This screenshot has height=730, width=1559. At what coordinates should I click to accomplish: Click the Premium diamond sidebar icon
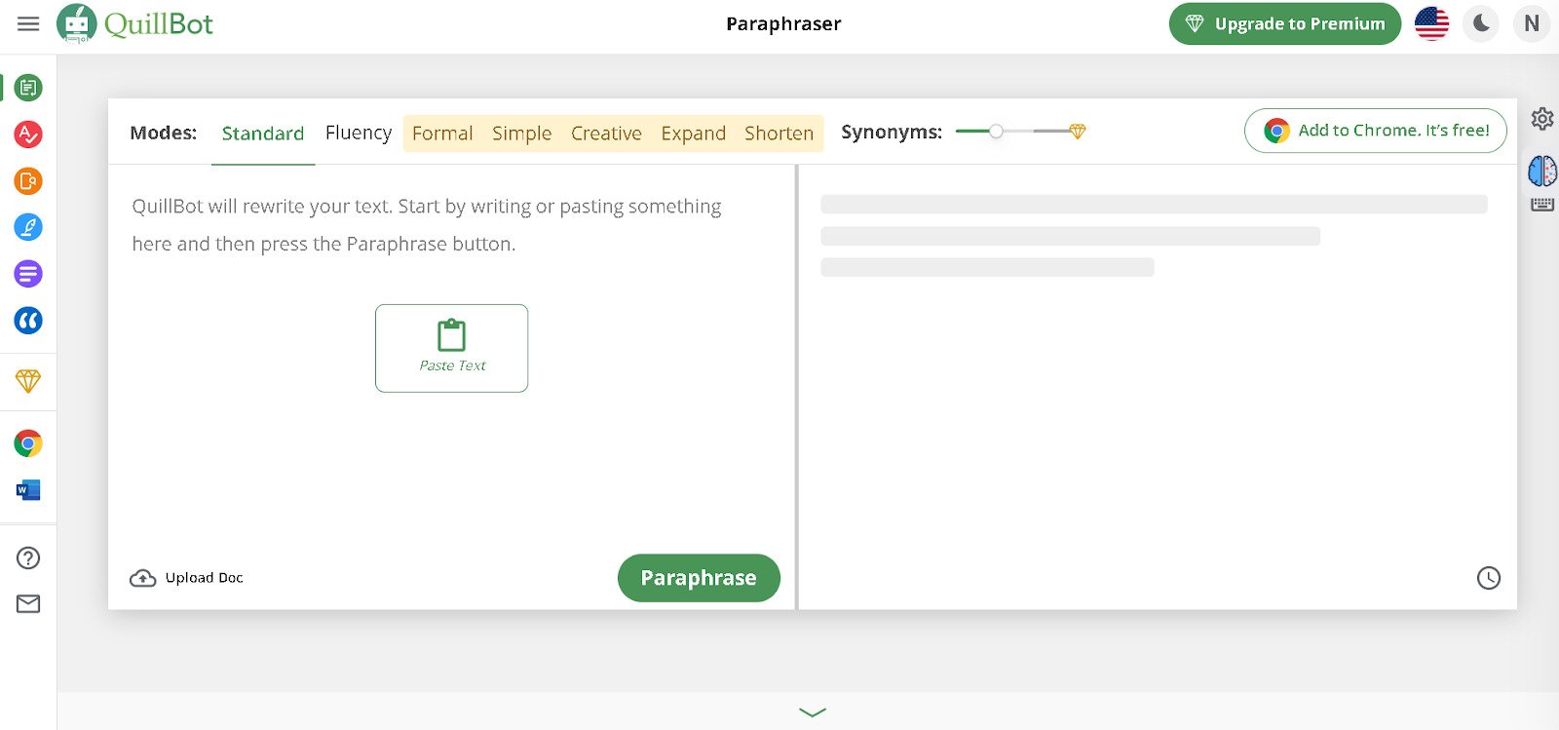(x=28, y=381)
